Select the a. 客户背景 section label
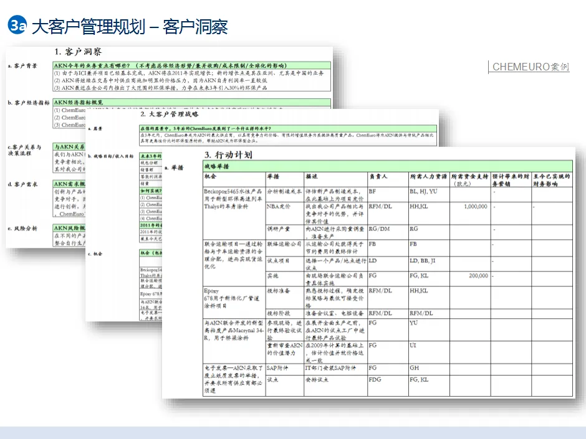 point(22,66)
